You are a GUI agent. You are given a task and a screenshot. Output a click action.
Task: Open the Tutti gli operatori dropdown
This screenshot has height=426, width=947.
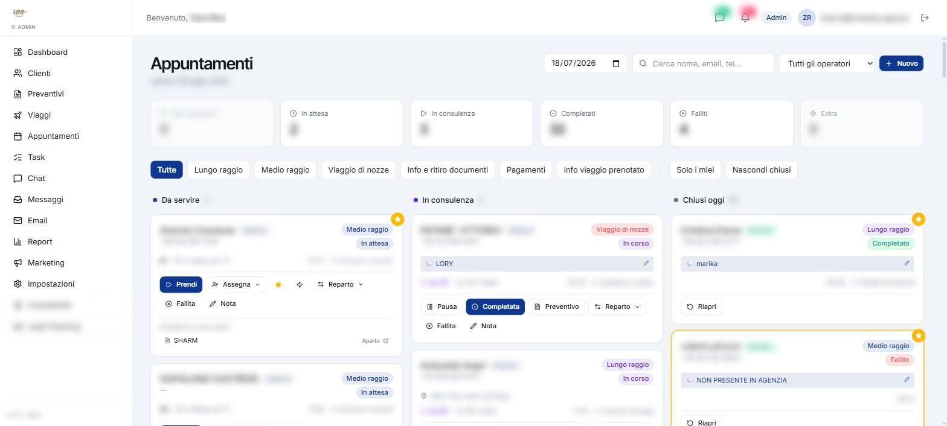pyautogui.click(x=827, y=63)
